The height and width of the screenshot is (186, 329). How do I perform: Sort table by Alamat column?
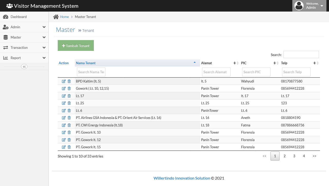click(x=220, y=63)
